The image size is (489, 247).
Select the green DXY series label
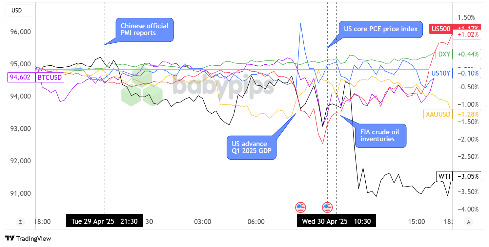tap(444, 54)
